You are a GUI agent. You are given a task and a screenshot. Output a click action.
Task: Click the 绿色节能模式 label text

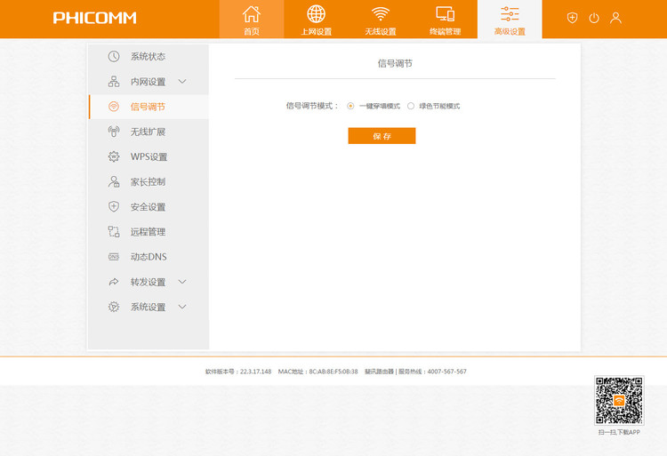coord(439,106)
